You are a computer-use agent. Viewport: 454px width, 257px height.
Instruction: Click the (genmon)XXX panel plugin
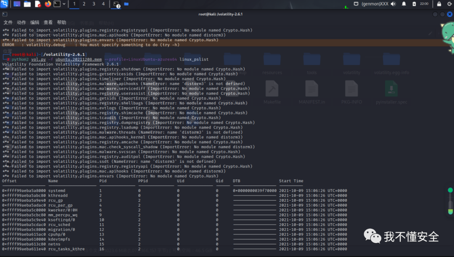[x=375, y=4]
